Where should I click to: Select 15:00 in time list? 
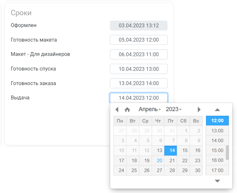point(217,150)
